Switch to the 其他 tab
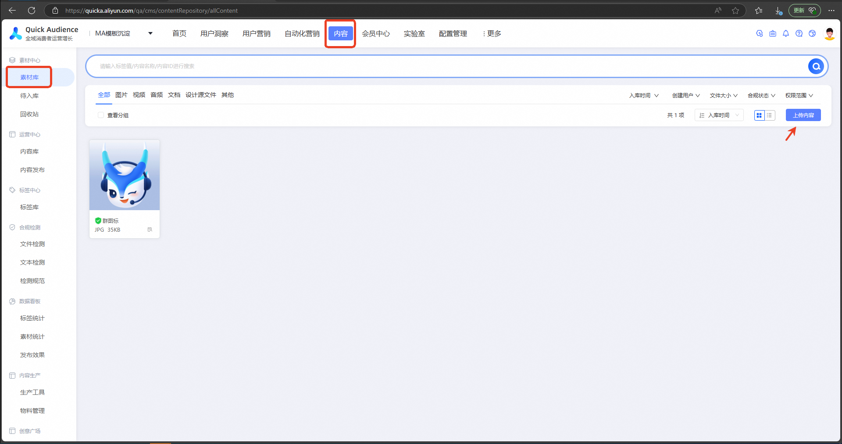 [x=228, y=95]
